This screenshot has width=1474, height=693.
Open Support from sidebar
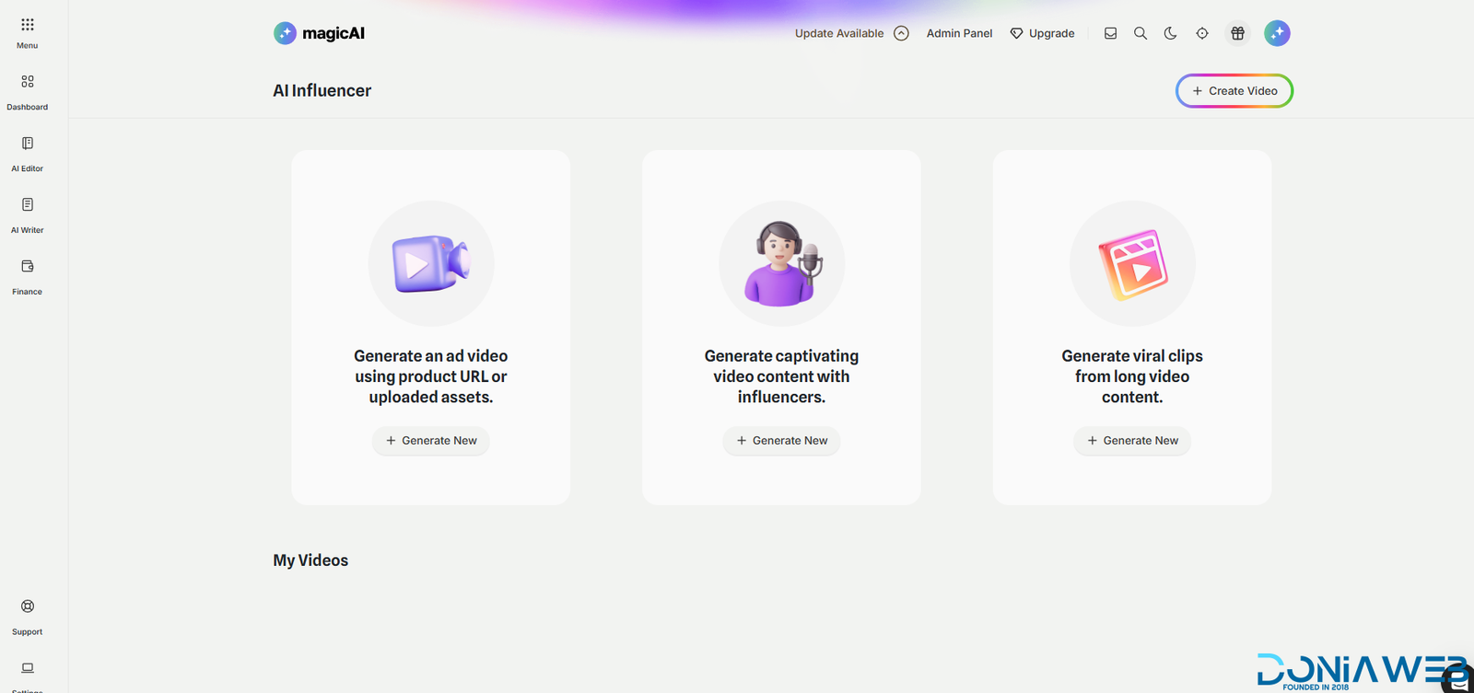tap(28, 607)
